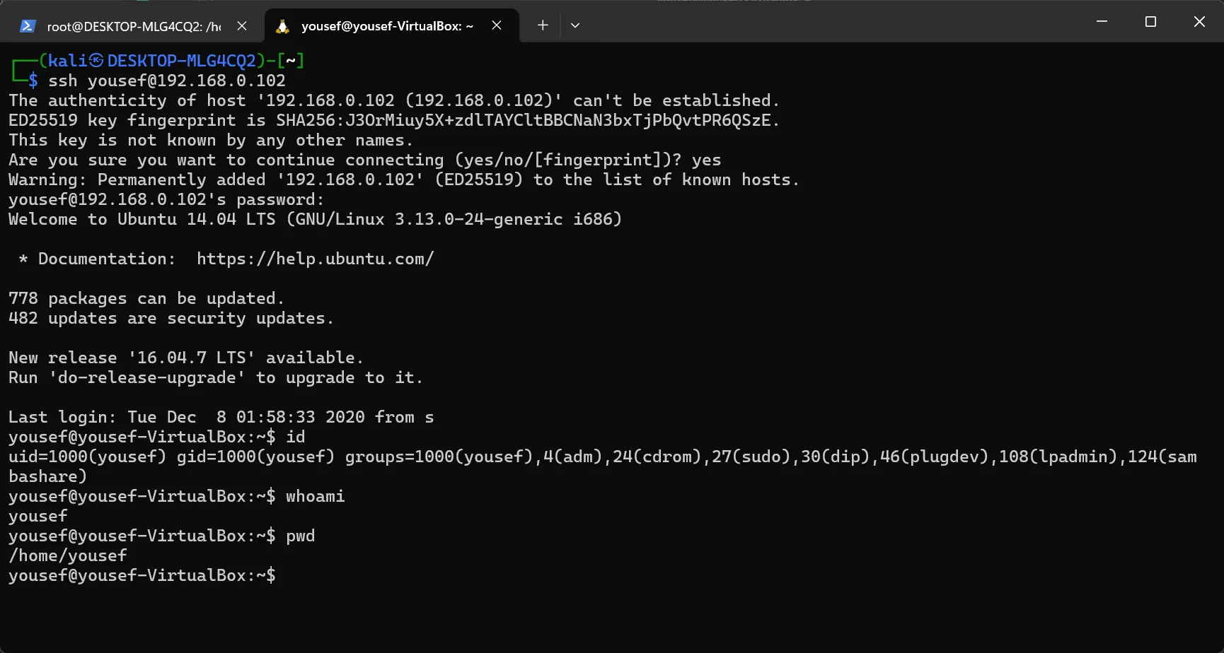Screen dimensions: 1224x653
Task: Click the 'do-release-upgrade' command text
Action: point(146,377)
